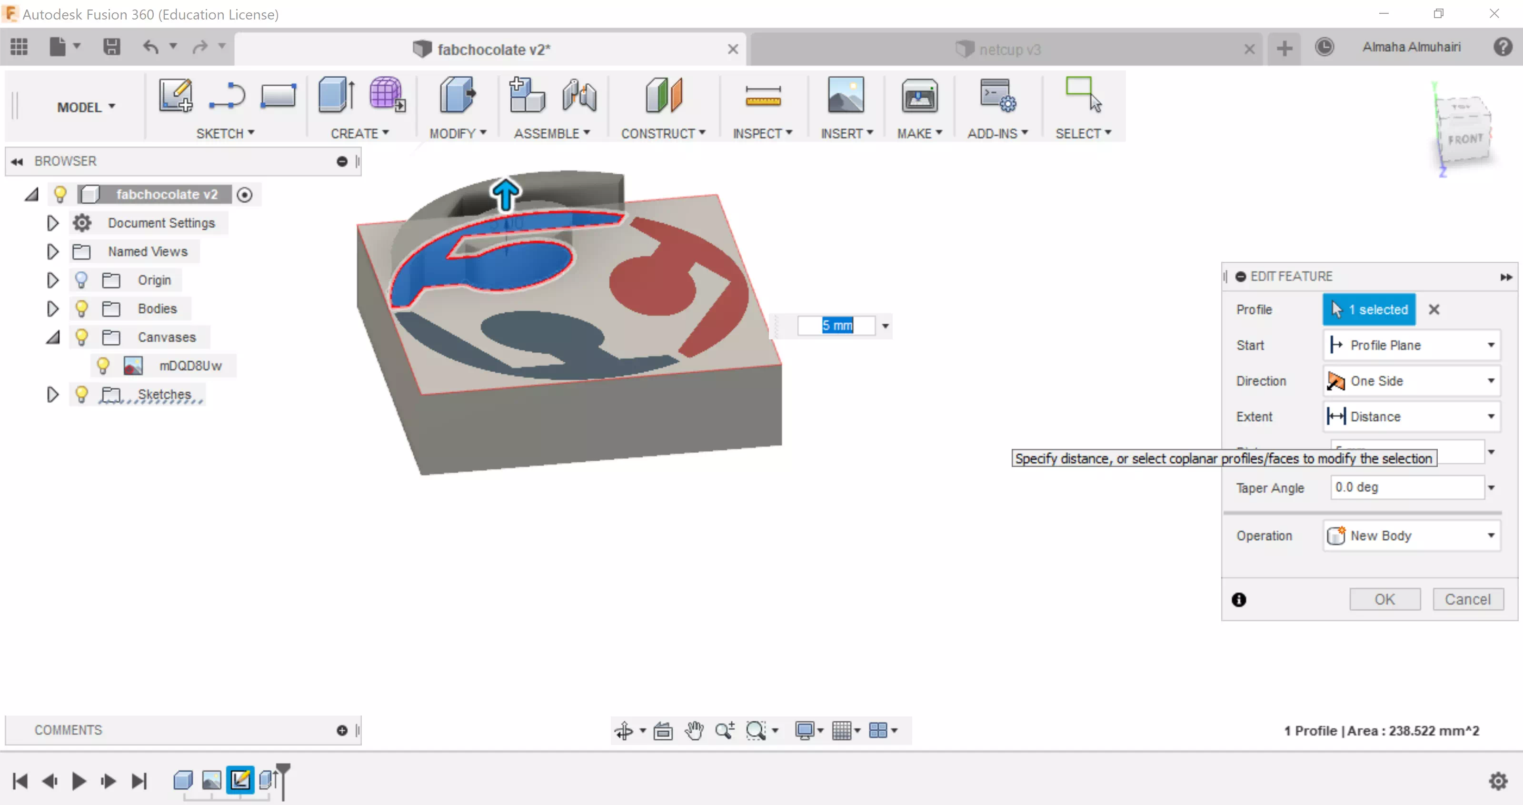Open the Scripts and Add-Ins icon
The image size is (1523, 805).
997,95
